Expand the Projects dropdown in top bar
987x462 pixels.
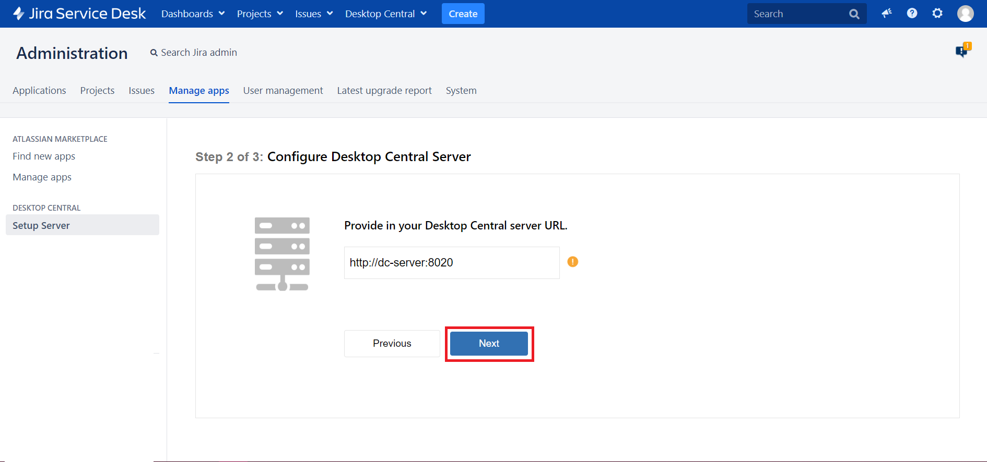tap(260, 14)
